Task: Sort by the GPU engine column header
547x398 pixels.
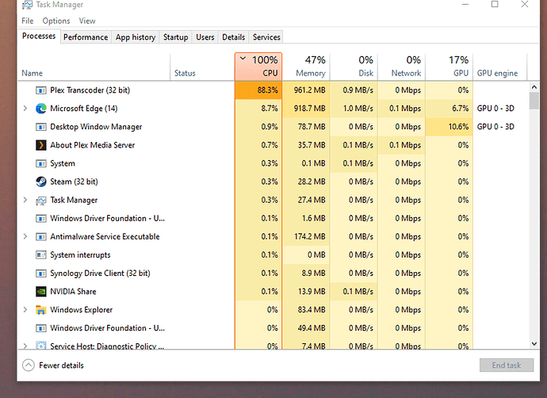Action: [x=500, y=67]
